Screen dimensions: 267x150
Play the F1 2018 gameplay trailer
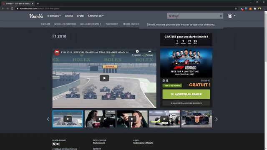pos(104,78)
